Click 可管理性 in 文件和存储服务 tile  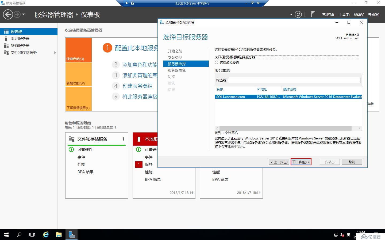85,150
